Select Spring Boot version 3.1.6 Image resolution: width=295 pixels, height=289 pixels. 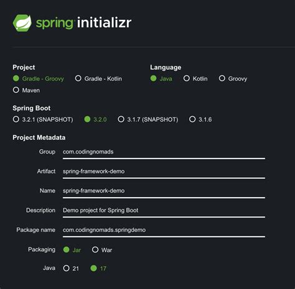[200, 119]
